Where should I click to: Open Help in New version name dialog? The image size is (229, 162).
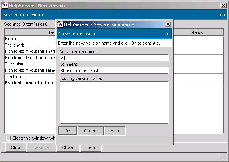(115, 131)
